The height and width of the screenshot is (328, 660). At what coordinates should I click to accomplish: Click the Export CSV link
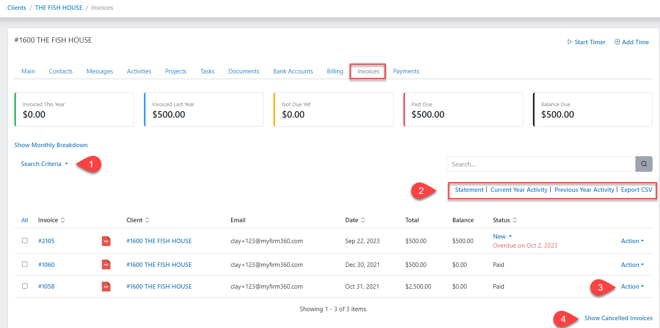pyautogui.click(x=636, y=190)
